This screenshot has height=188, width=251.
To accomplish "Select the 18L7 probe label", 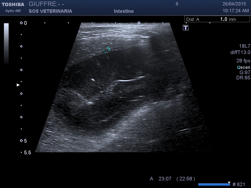I will (244, 46).
